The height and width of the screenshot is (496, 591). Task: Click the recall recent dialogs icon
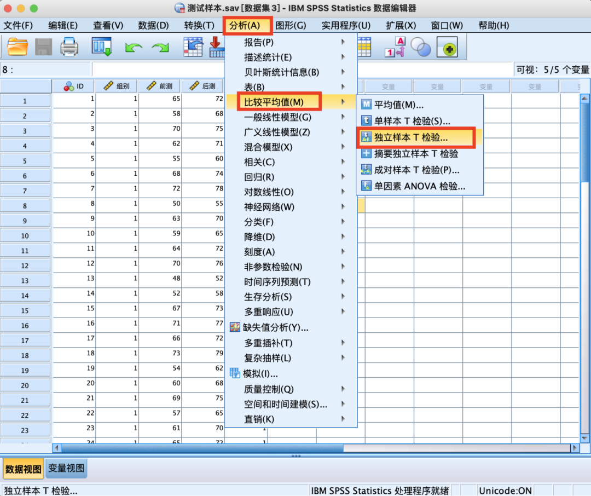pos(101,48)
